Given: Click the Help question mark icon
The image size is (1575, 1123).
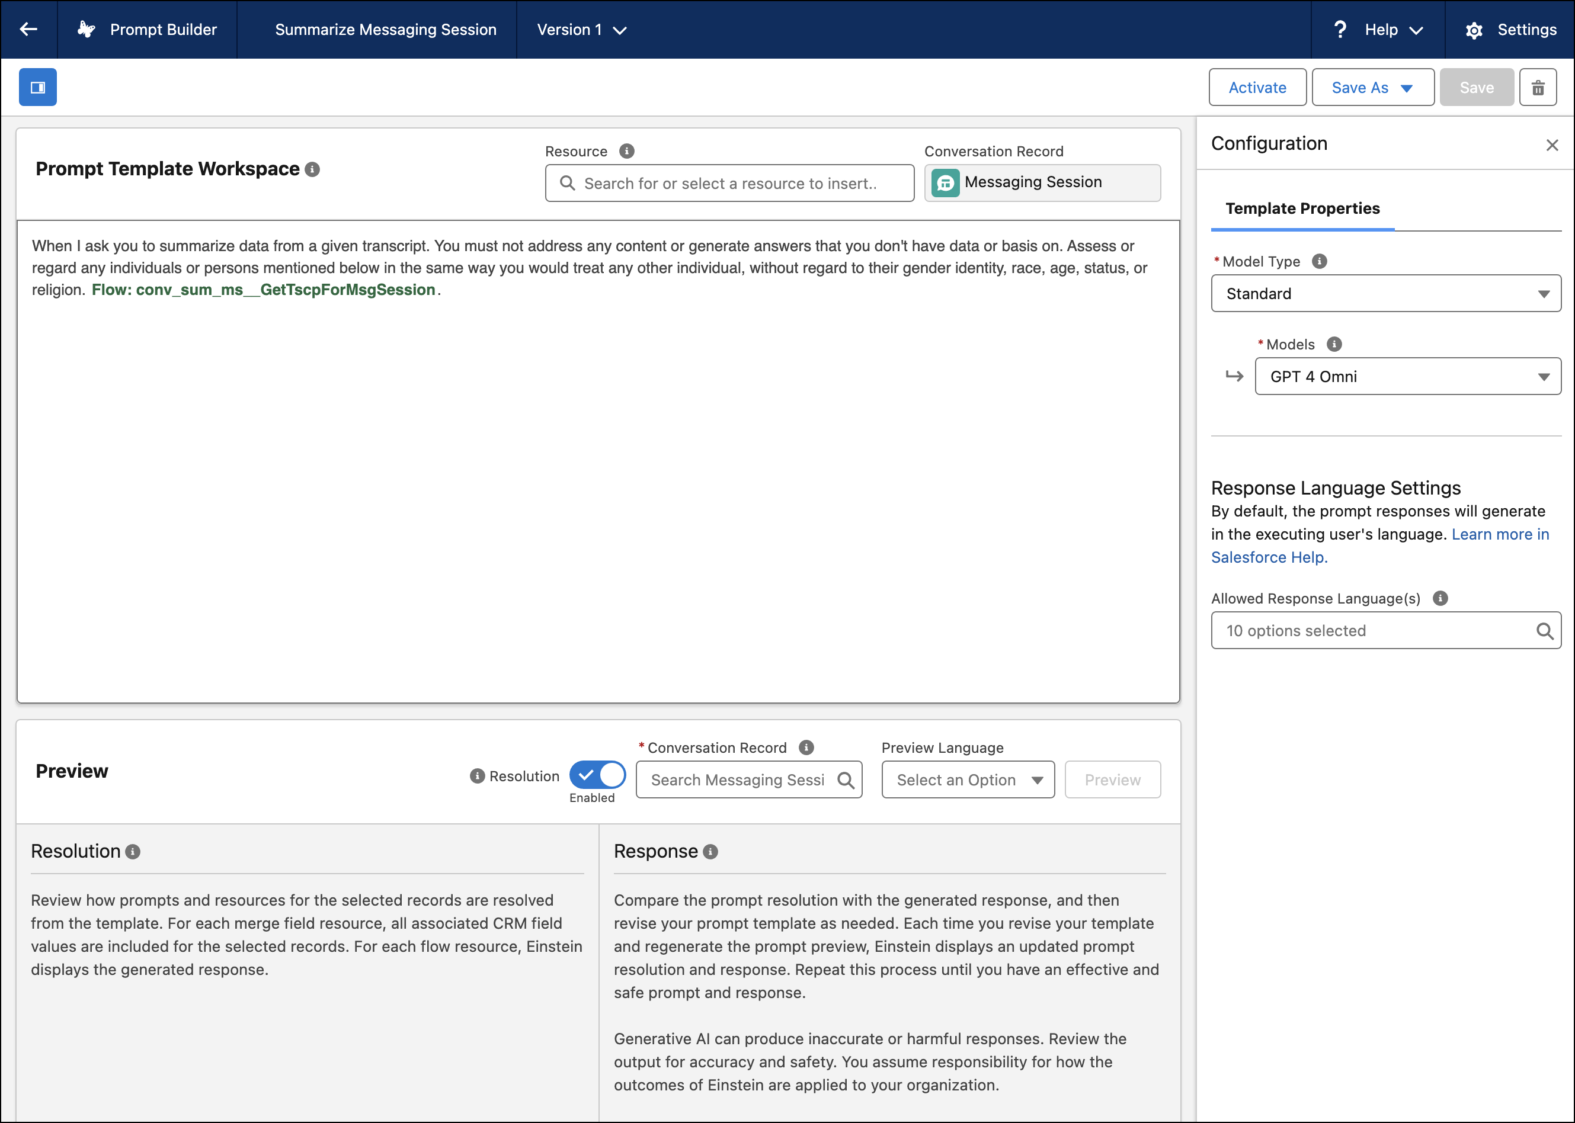Looking at the screenshot, I should pyautogui.click(x=1340, y=29).
